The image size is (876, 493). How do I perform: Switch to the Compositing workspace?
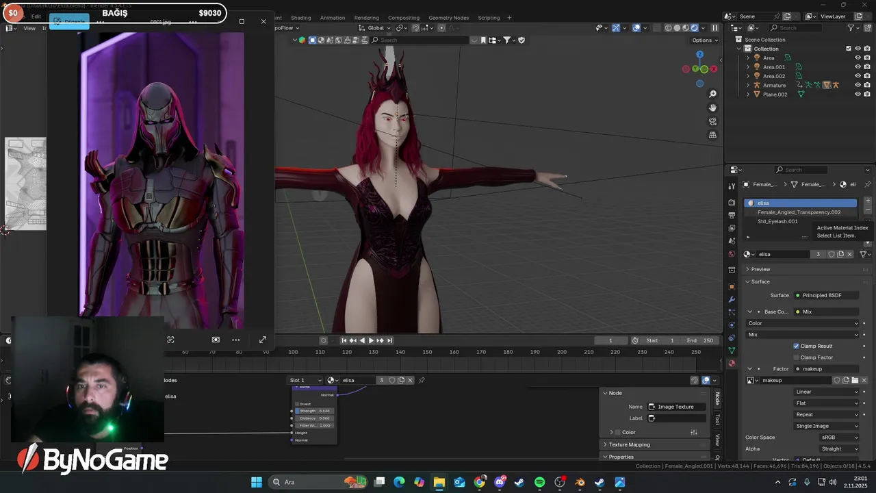(404, 18)
